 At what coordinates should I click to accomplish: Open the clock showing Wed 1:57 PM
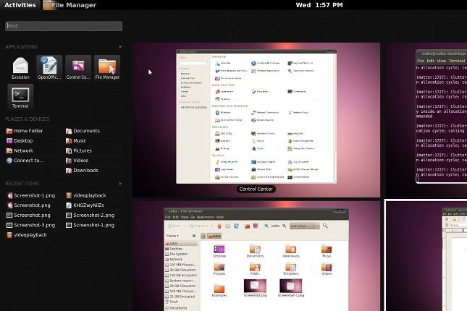click(x=319, y=5)
